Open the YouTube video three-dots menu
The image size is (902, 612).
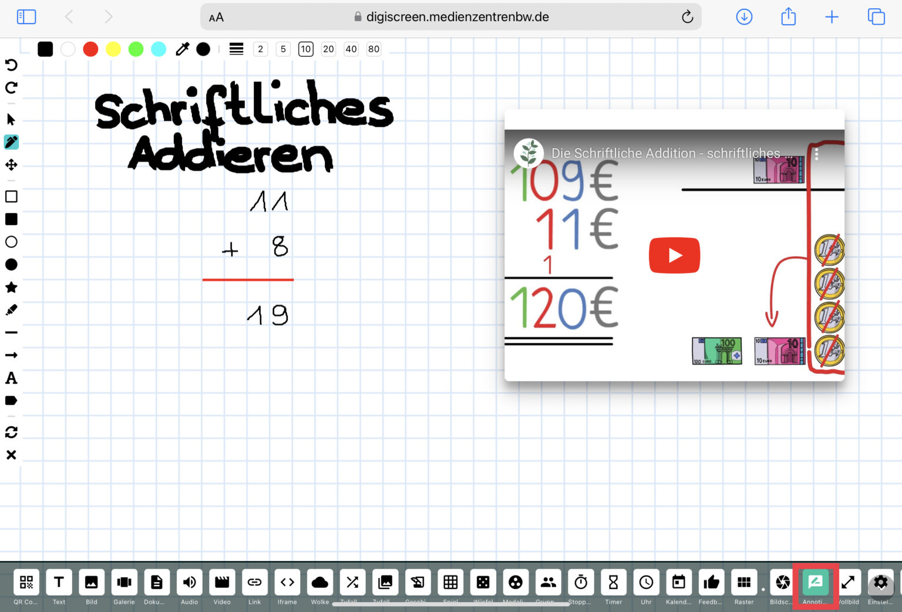[816, 154]
